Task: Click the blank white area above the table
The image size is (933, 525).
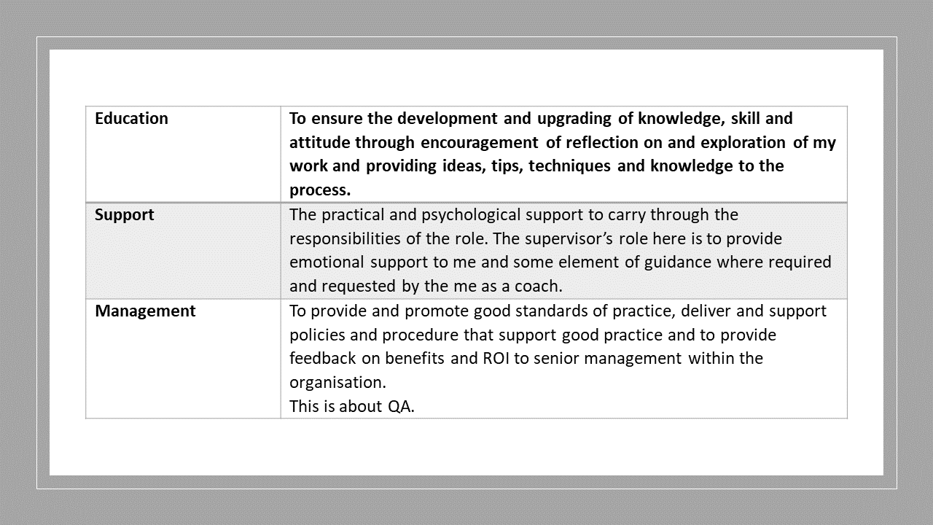Action: pos(466,77)
